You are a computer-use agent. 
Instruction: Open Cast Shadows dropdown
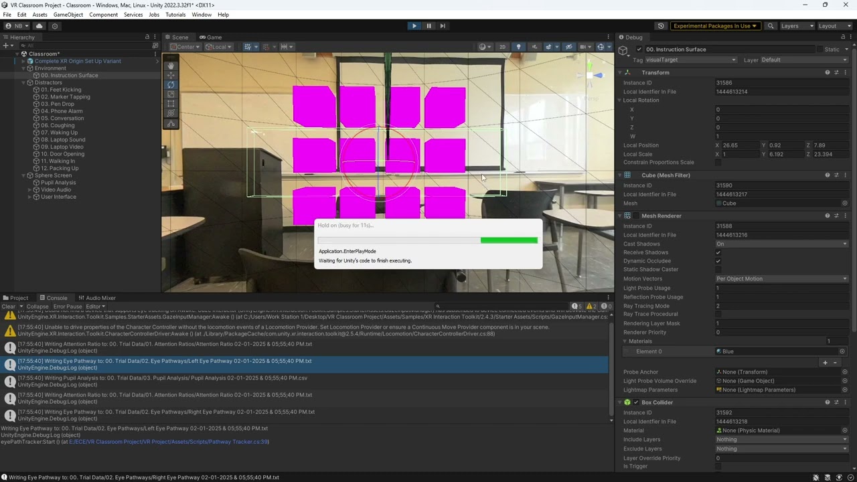click(x=781, y=244)
